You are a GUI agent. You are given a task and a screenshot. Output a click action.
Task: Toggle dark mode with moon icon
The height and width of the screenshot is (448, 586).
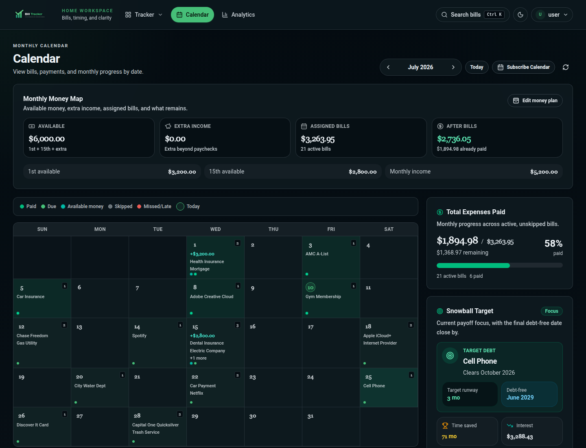[x=520, y=15]
